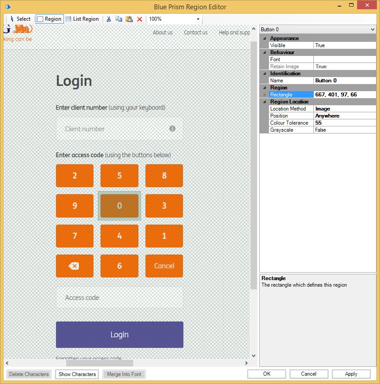Click keypad button 8 in the image
380x384 pixels.
click(x=164, y=176)
